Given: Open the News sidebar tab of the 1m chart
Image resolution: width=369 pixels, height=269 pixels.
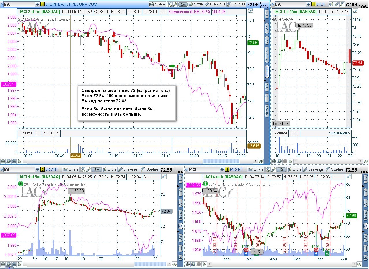Looking at the screenshot, I should pos(267,111).
